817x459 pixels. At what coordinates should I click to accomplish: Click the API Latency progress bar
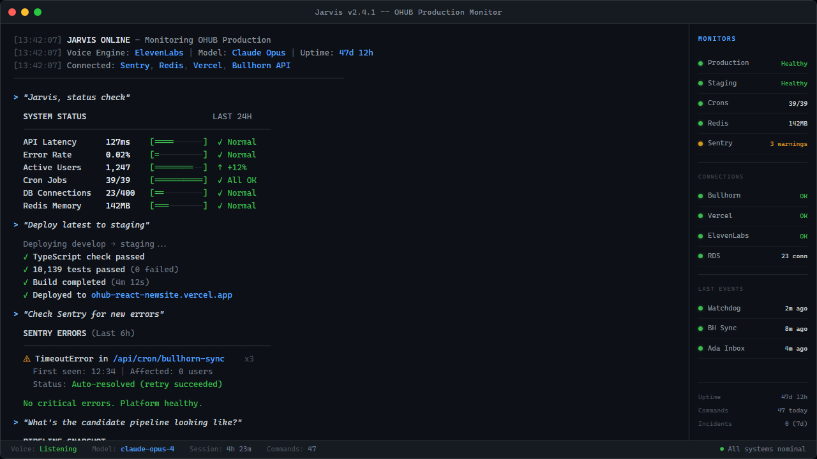tap(179, 142)
